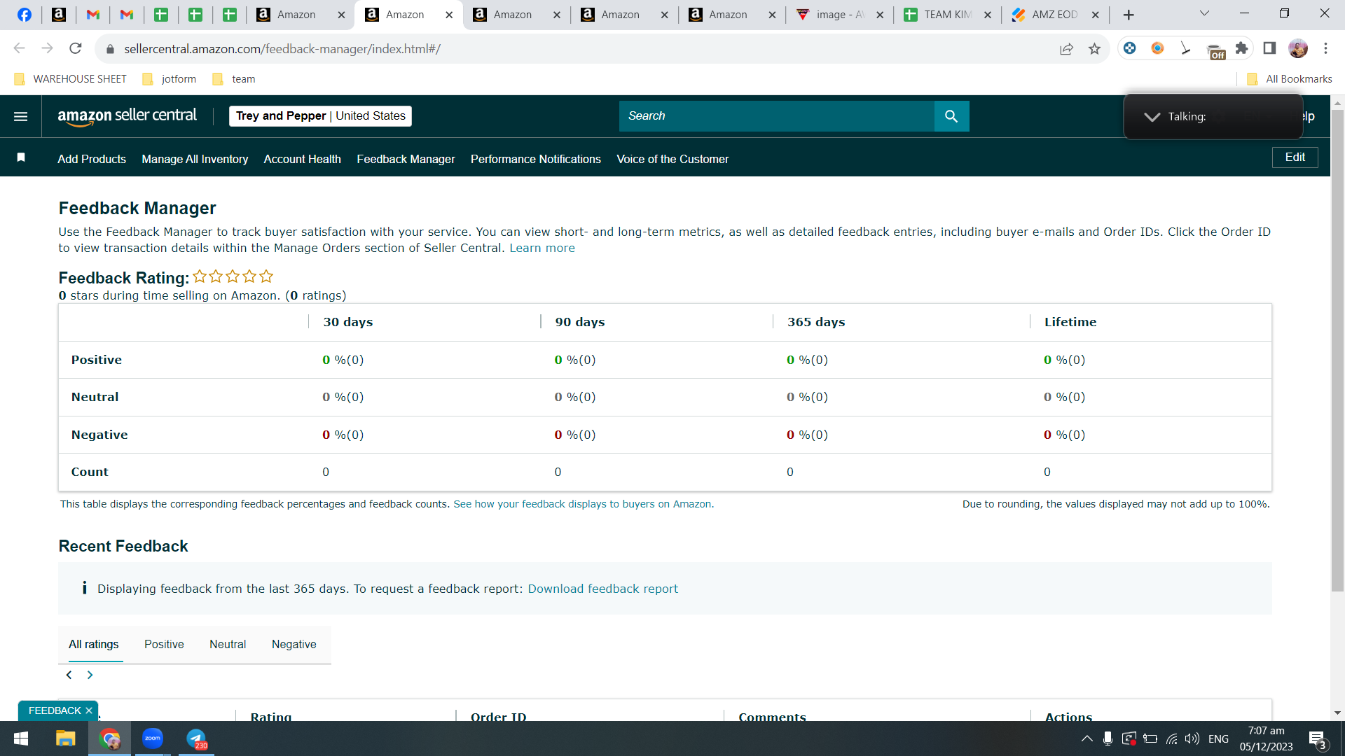Click the page vertical scrollbar
Screen dimensions: 1345x756
click(x=1337, y=350)
